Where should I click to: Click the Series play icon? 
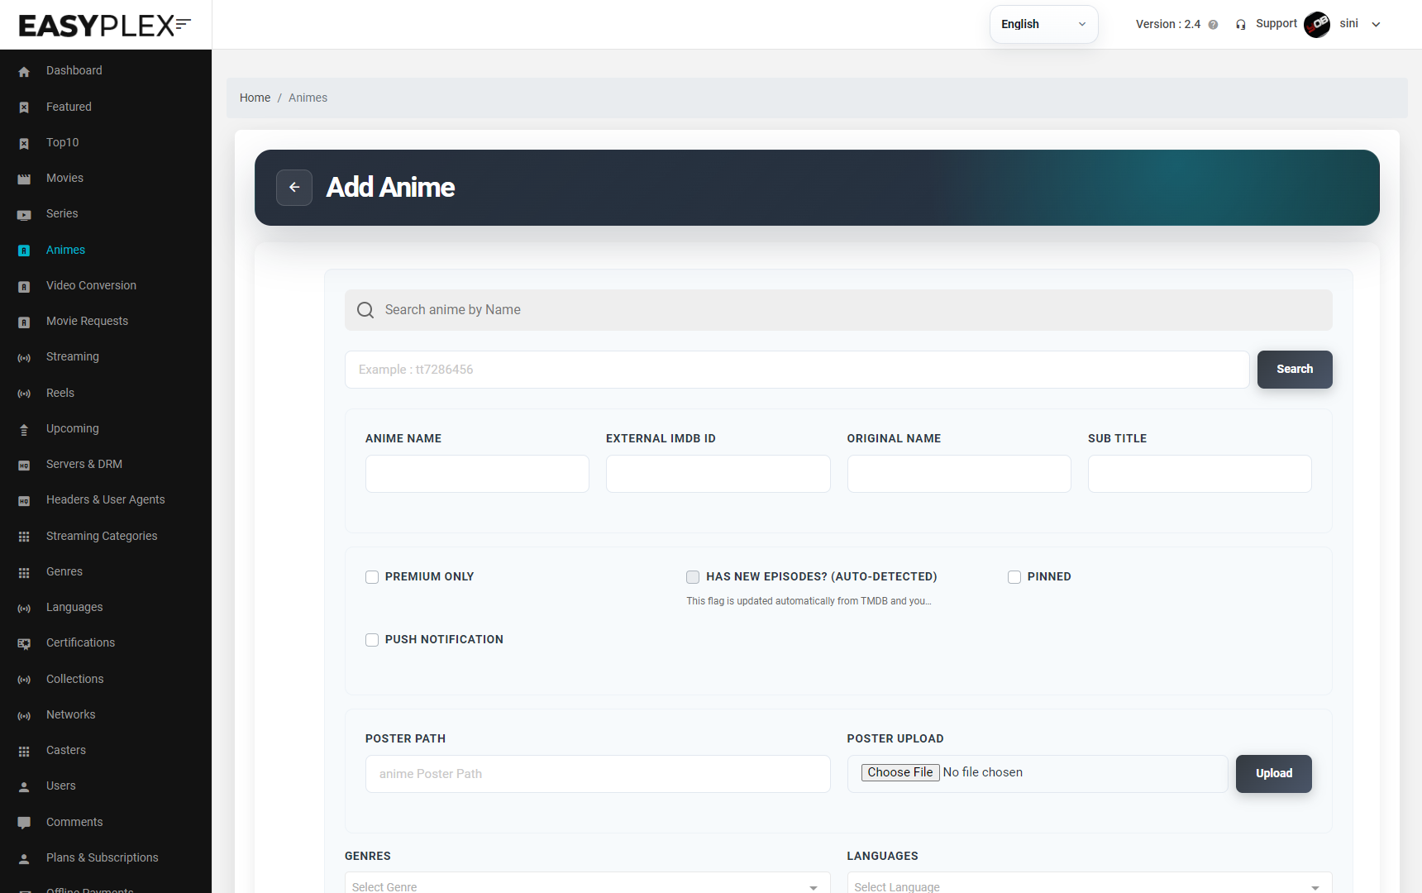point(24,215)
